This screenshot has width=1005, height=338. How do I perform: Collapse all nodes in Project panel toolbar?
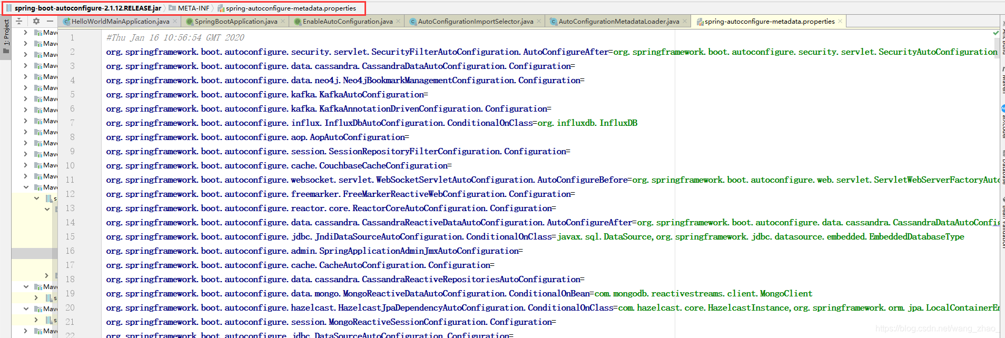click(x=19, y=21)
